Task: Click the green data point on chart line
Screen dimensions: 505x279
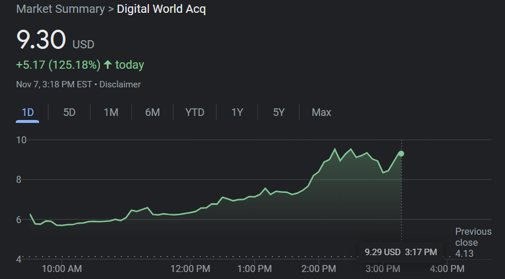Action: pyautogui.click(x=401, y=154)
